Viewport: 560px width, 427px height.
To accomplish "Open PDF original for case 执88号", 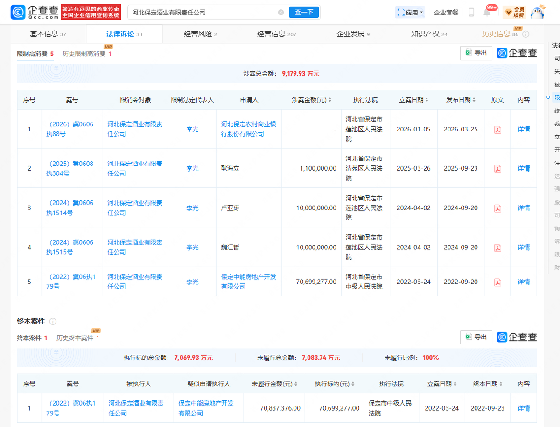I will click(x=497, y=130).
